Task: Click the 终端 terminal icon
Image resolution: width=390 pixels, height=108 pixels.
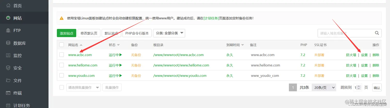Action: [x=8, y=93]
